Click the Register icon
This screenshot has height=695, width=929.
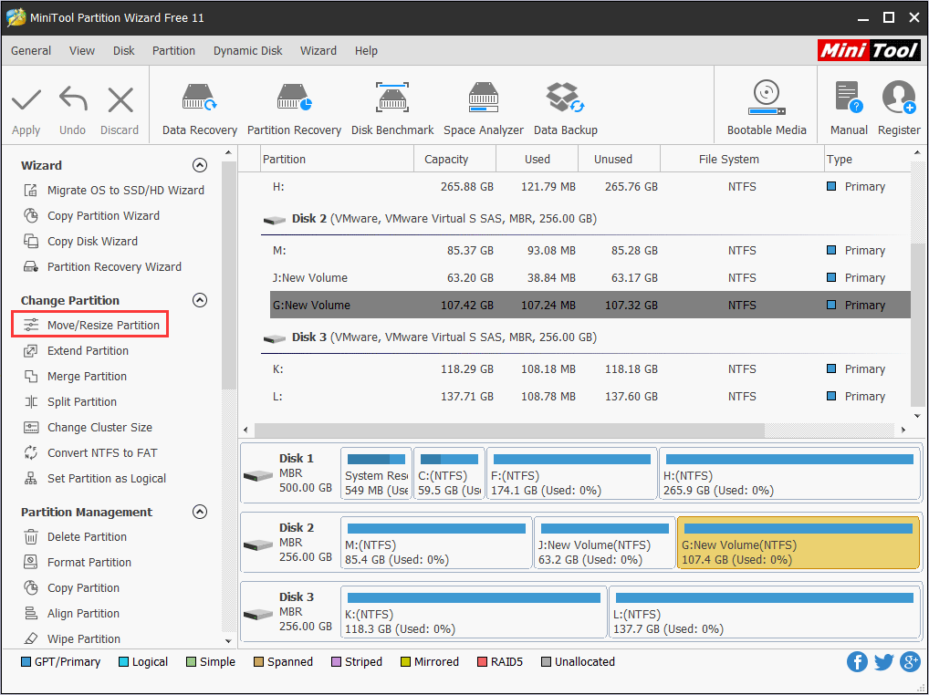pyautogui.click(x=899, y=98)
